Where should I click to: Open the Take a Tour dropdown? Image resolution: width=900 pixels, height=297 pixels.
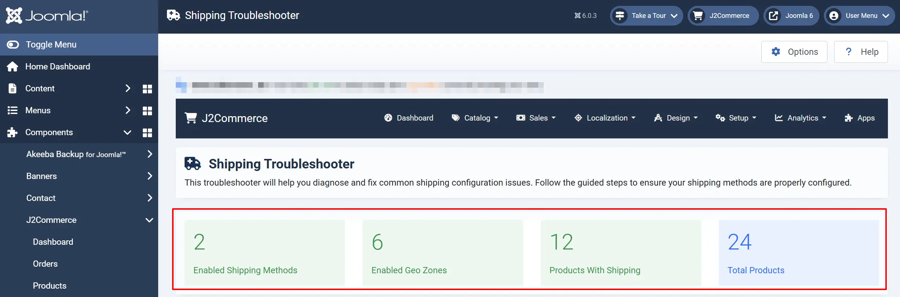coord(647,16)
